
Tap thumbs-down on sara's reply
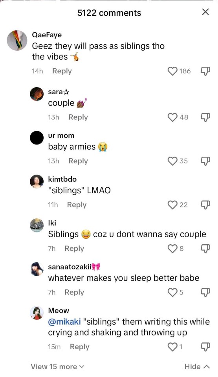(x=205, y=117)
